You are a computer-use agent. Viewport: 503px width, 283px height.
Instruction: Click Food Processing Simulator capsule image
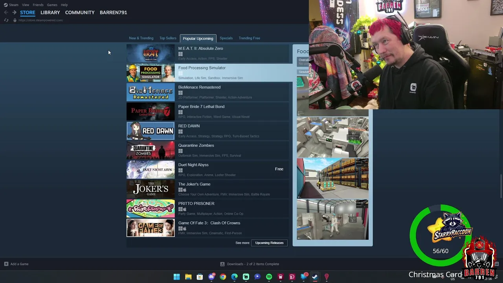(151, 73)
